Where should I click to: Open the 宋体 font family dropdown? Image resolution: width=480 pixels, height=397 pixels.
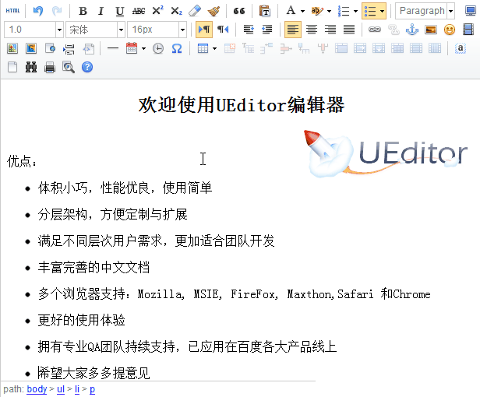(95, 30)
